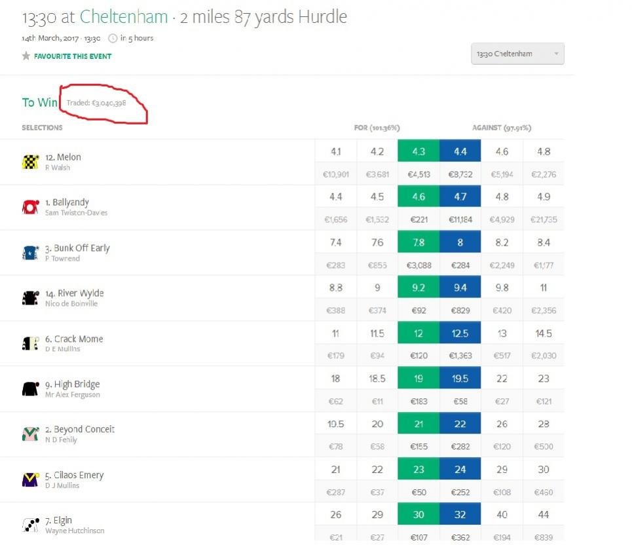The image size is (632, 545).
Task: Back Crack Mome at green 12
Action: (418, 333)
